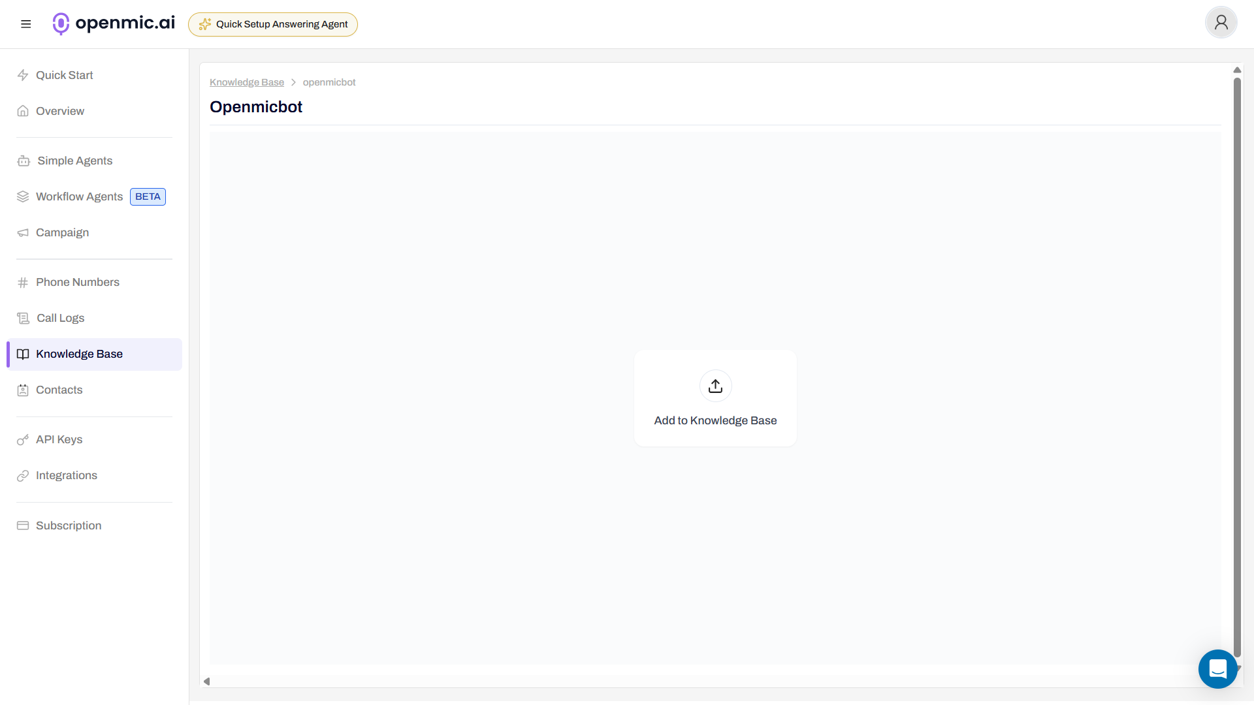Click the Overview home icon
Viewport: 1254px width, 705px height.
(23, 111)
